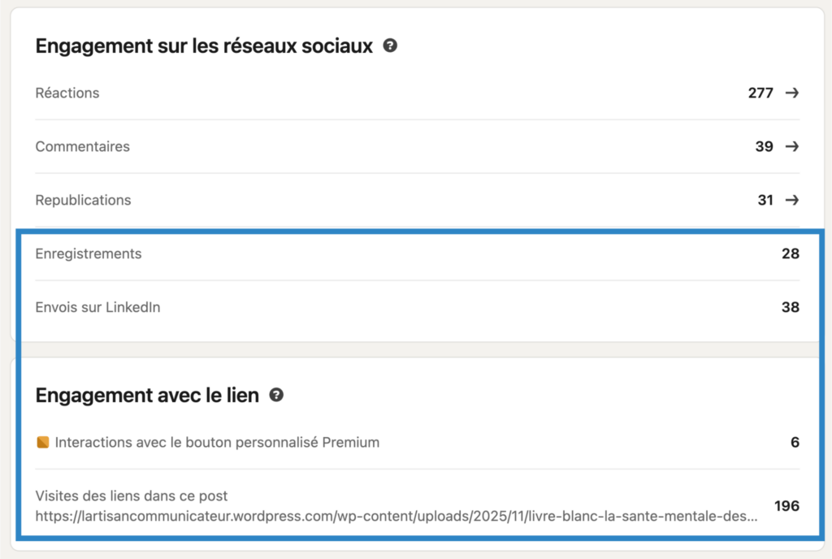Image resolution: width=832 pixels, height=559 pixels.
Task: Click Interactions avec le bouton personnalisé Premium
Action: 217,443
